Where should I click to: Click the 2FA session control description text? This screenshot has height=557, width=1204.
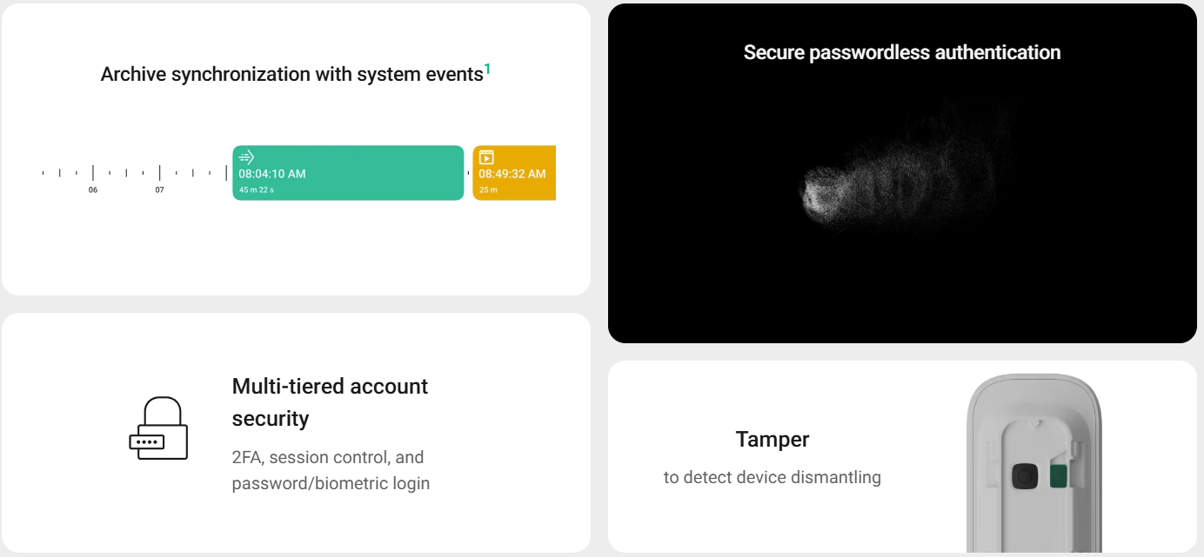pyautogui.click(x=331, y=470)
